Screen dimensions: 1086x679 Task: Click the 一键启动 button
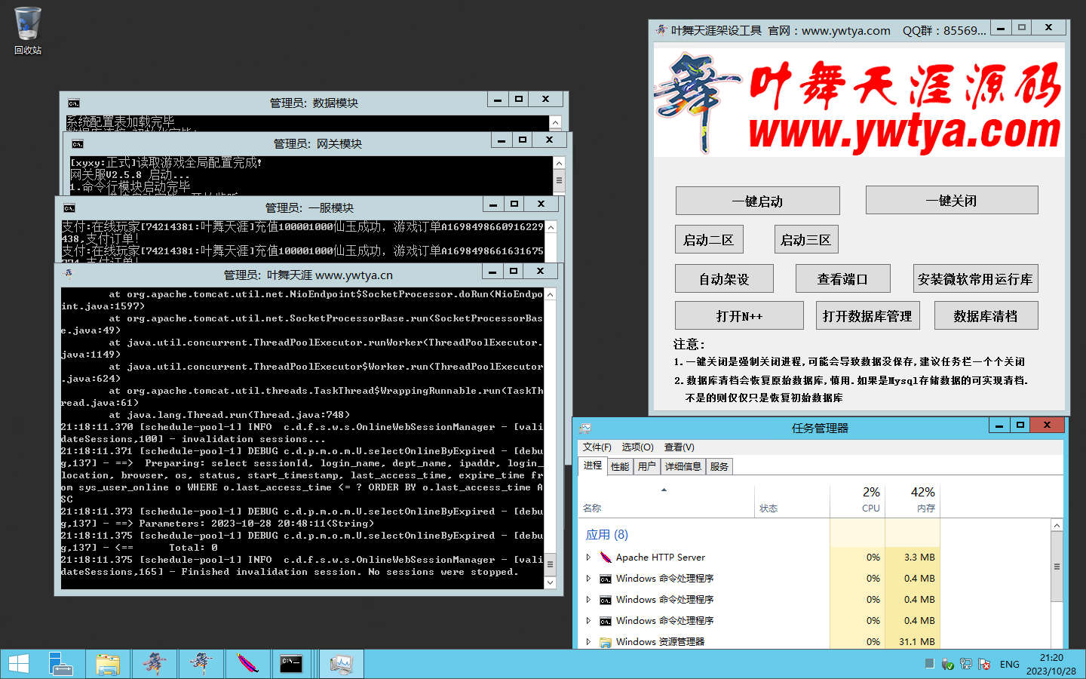757,201
